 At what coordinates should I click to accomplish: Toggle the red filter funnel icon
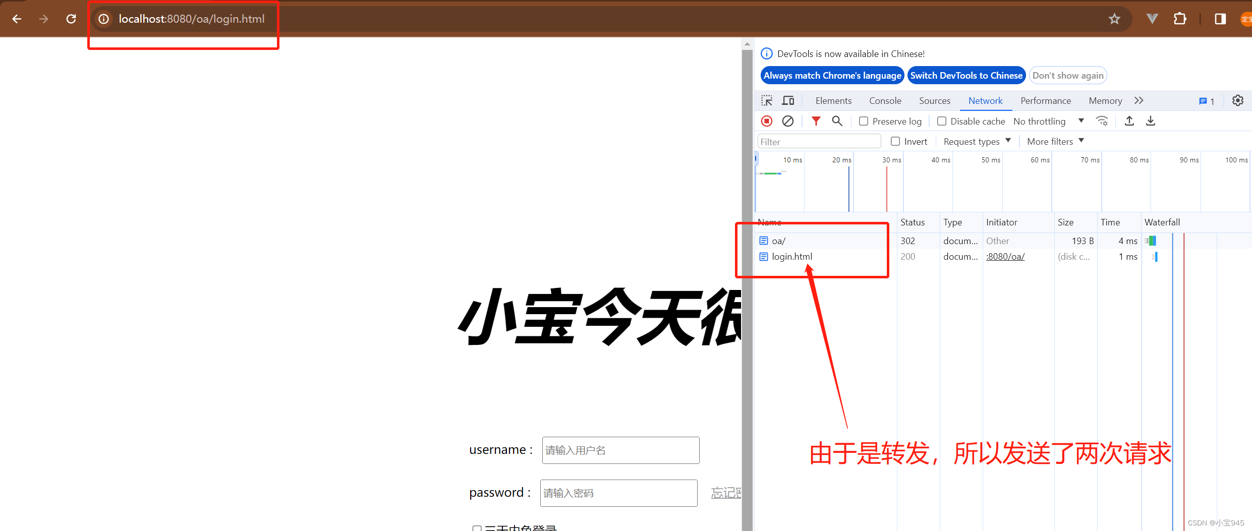click(x=816, y=121)
